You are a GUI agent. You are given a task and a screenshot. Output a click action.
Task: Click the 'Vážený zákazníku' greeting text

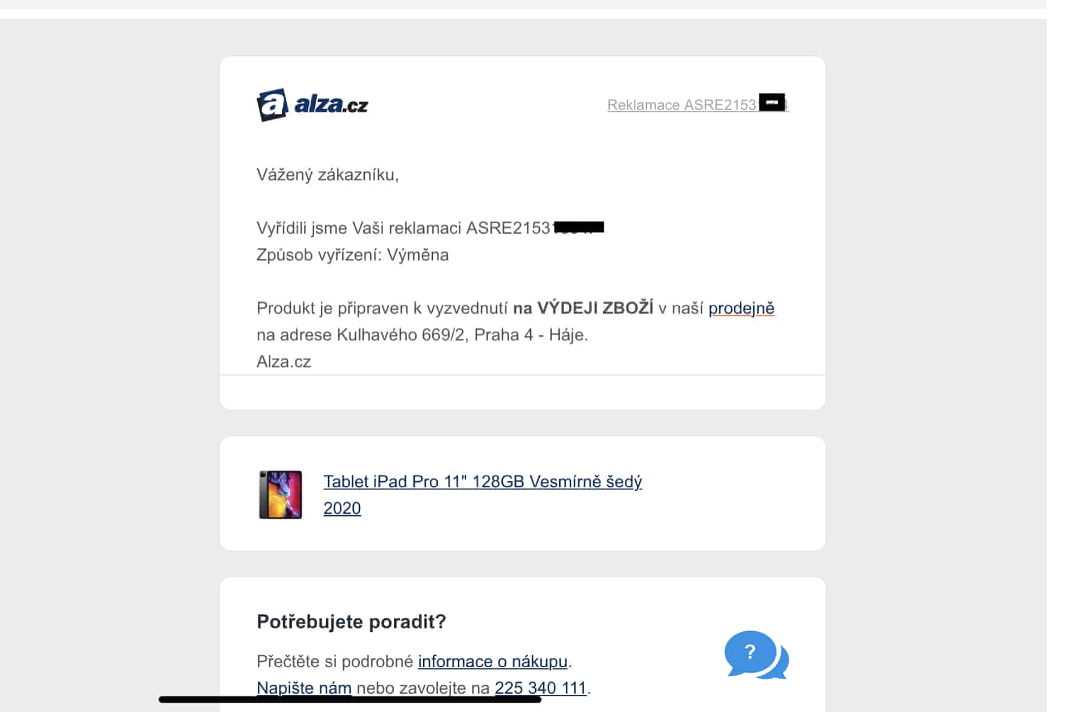click(x=328, y=175)
